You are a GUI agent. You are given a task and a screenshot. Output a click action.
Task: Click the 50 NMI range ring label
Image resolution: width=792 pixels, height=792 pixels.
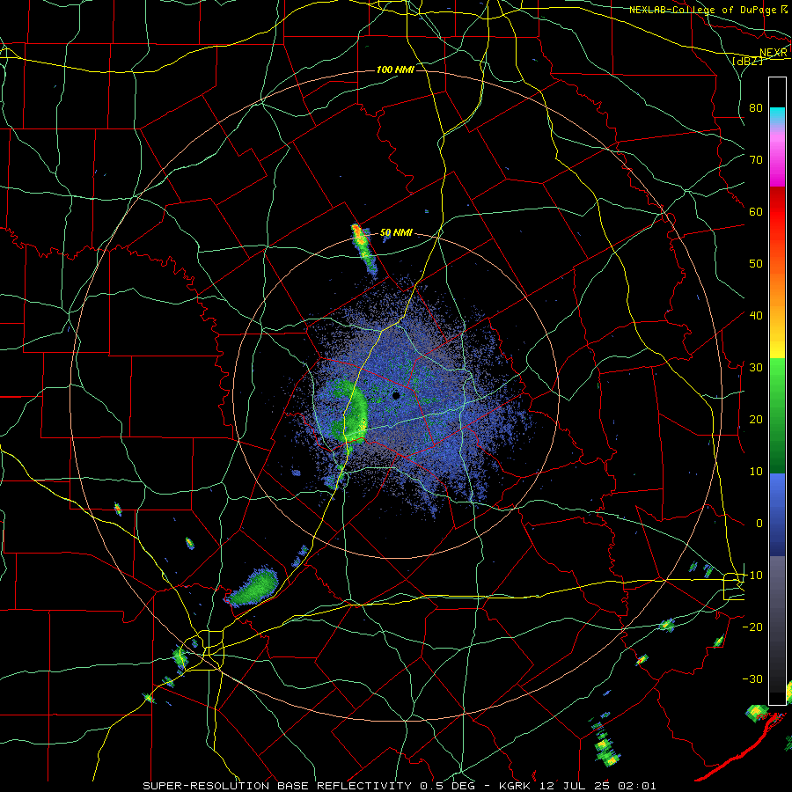[x=396, y=233]
